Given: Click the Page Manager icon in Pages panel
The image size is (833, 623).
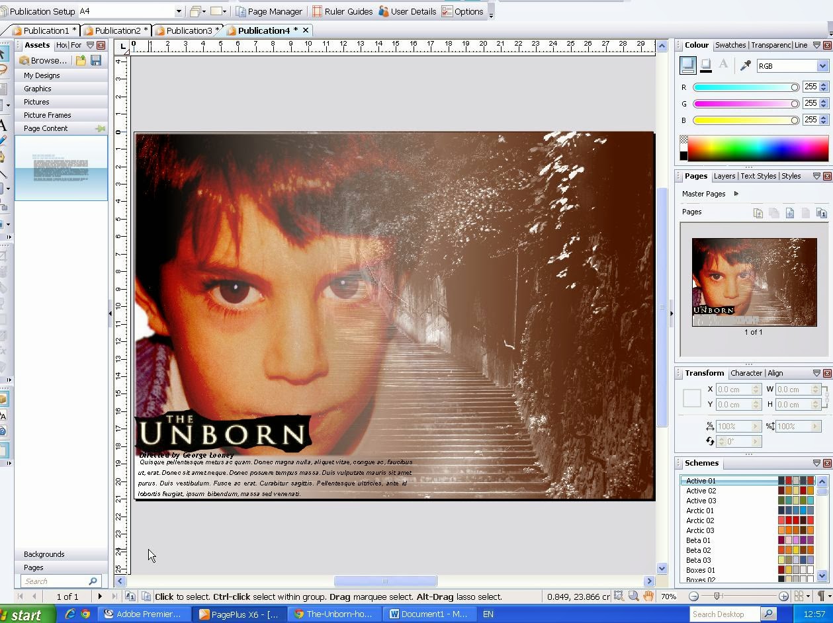Looking at the screenshot, I should [822, 213].
